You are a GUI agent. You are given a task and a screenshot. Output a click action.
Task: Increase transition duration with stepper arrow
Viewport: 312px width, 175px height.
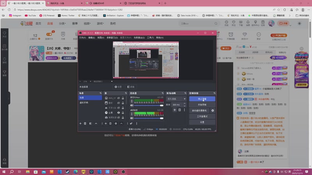coord(184,103)
